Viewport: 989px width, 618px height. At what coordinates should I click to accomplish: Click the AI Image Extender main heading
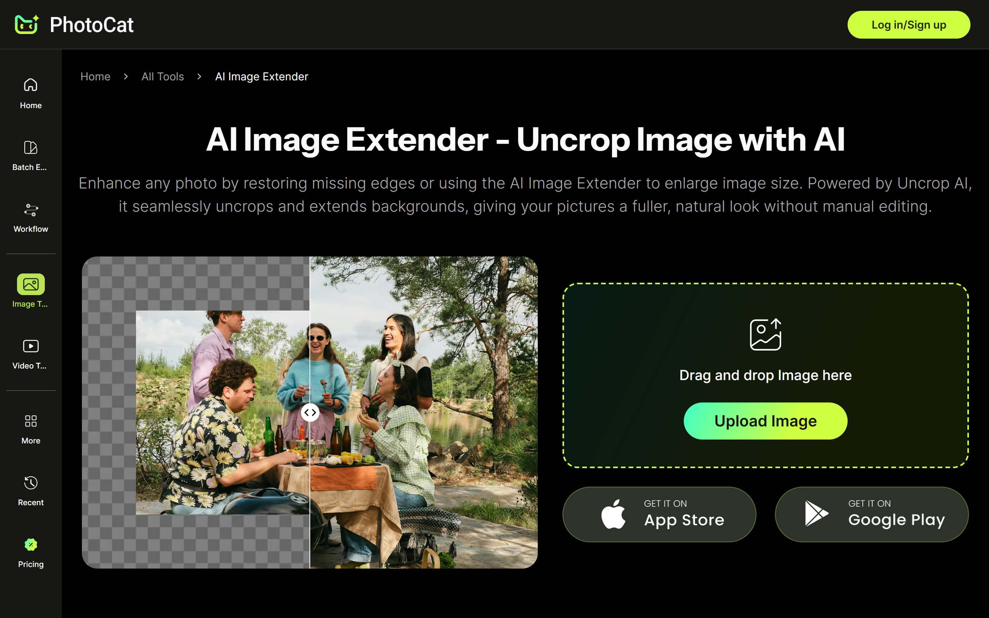click(x=525, y=140)
